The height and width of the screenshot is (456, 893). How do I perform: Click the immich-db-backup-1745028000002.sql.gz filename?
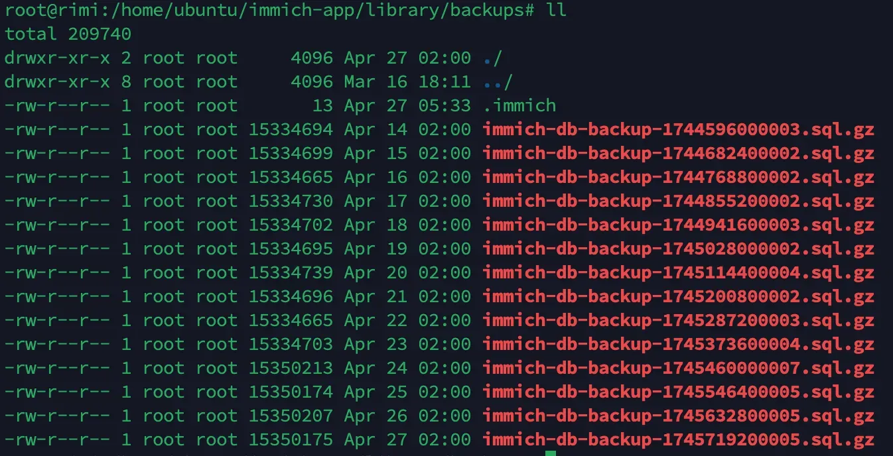point(678,249)
